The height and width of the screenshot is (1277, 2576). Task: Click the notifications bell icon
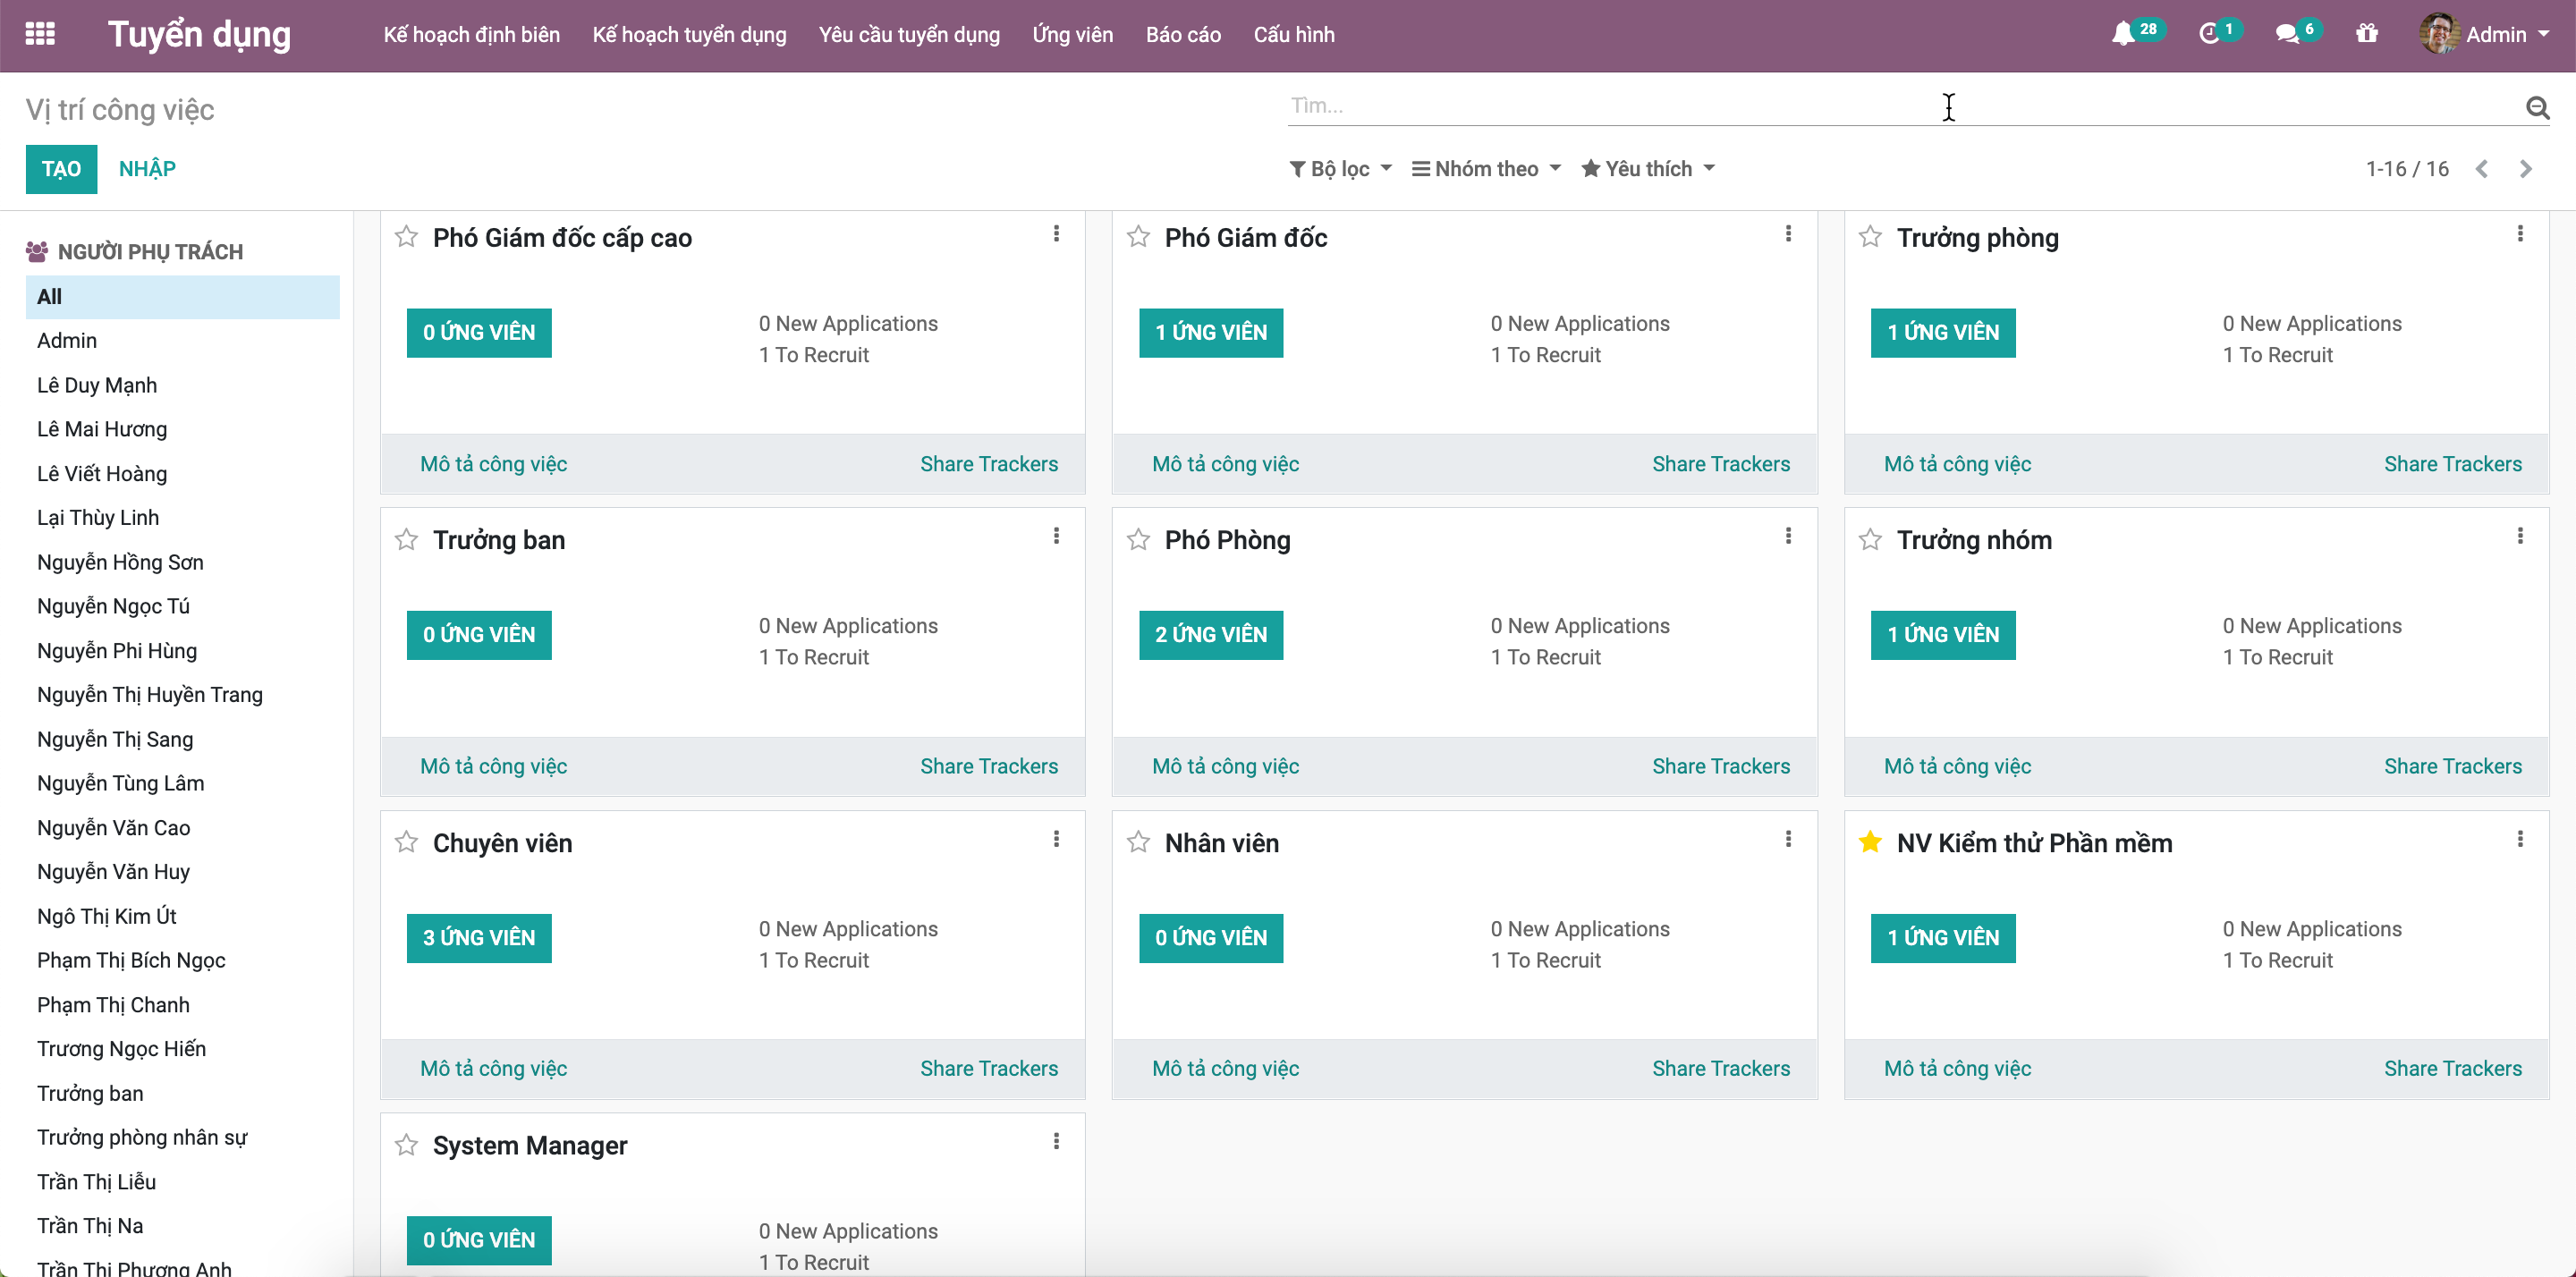(x=2122, y=35)
